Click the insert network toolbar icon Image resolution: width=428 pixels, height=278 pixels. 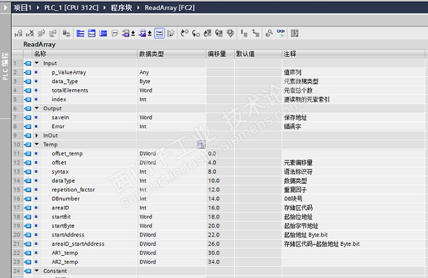19,33
